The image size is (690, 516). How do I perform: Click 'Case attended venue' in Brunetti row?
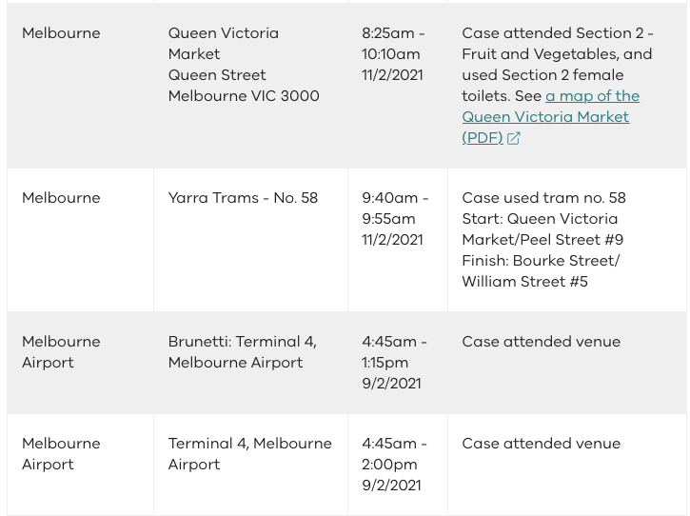(542, 341)
